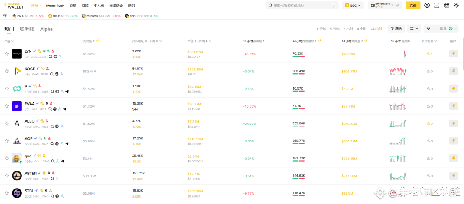Open website globe icon for ALEO
Viewport: 464px width, 204px height.
tap(57, 126)
